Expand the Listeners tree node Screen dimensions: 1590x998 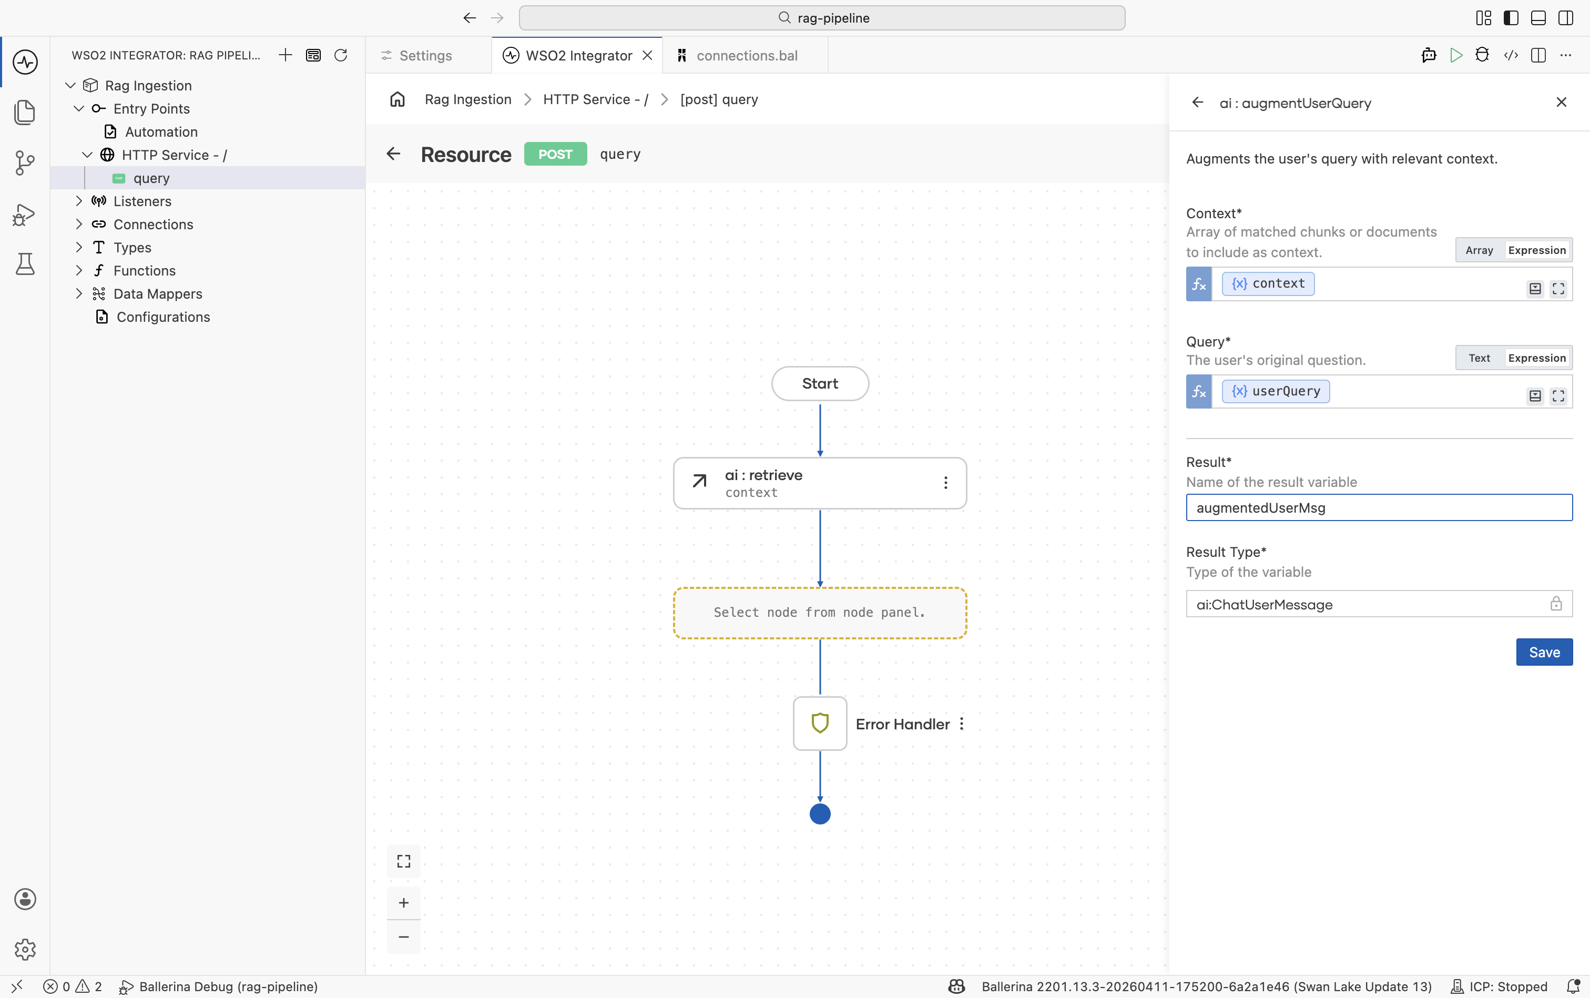(78, 201)
